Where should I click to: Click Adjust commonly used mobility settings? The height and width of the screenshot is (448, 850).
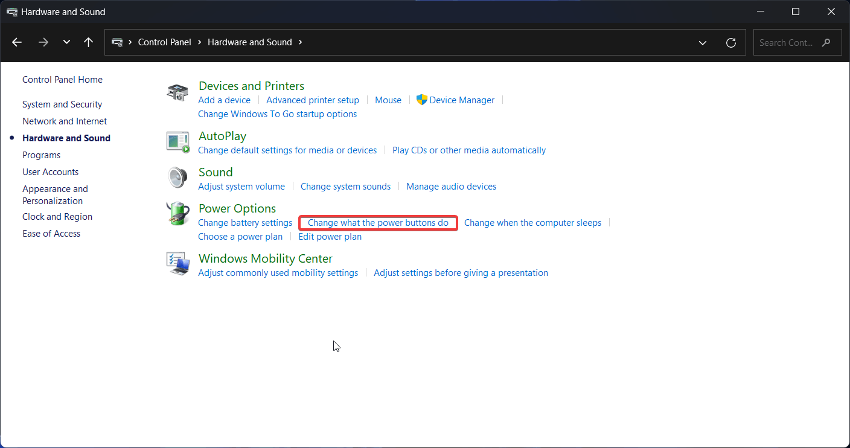pos(278,273)
